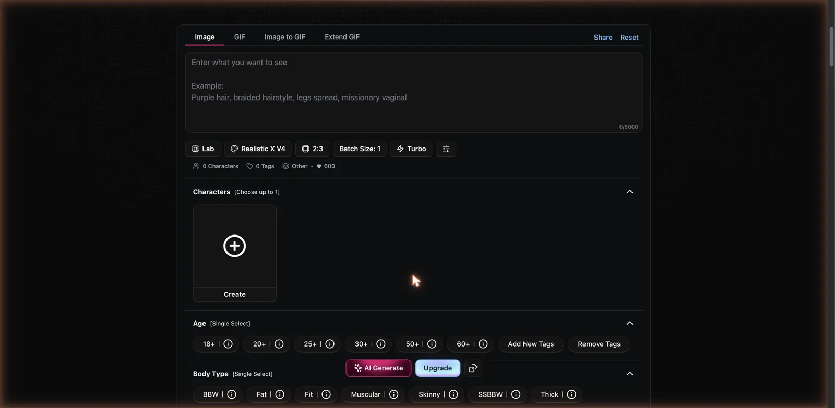Viewport: 835px width, 408px height.
Task: Open the Realistic X V4 model selector
Action: click(258, 149)
